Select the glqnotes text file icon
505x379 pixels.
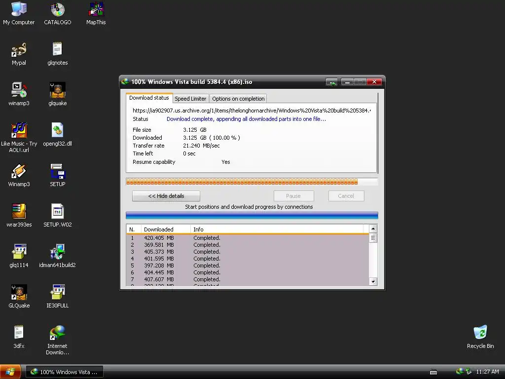coord(57,53)
